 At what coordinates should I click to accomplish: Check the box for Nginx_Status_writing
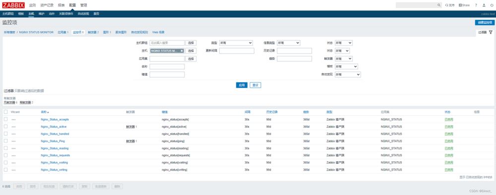click(5, 170)
